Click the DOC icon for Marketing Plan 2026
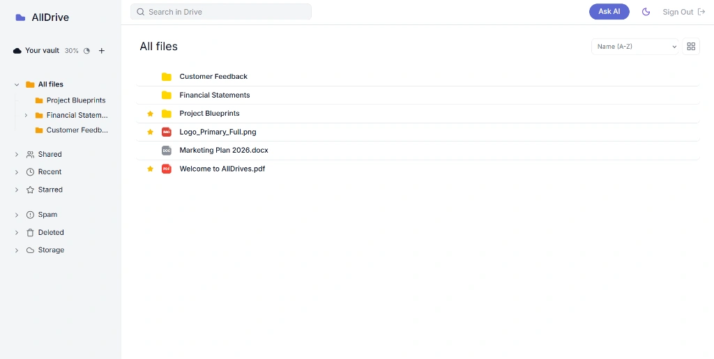This screenshot has height=359, width=714. coord(167,150)
